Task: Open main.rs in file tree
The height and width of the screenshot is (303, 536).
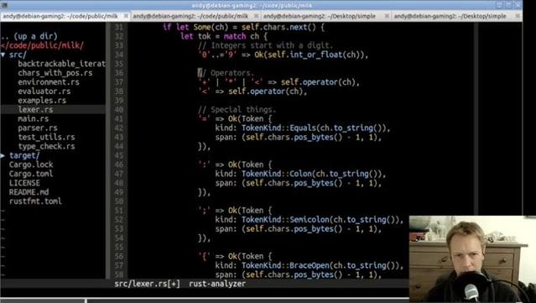Action: (34, 119)
